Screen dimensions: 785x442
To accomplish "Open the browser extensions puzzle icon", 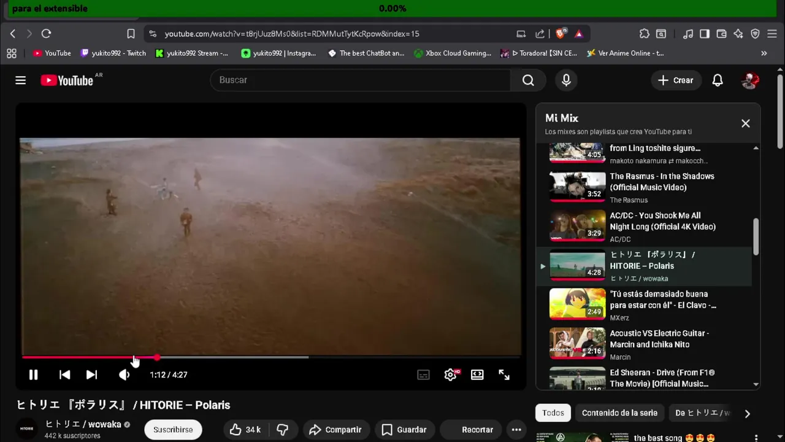I will pyautogui.click(x=644, y=34).
